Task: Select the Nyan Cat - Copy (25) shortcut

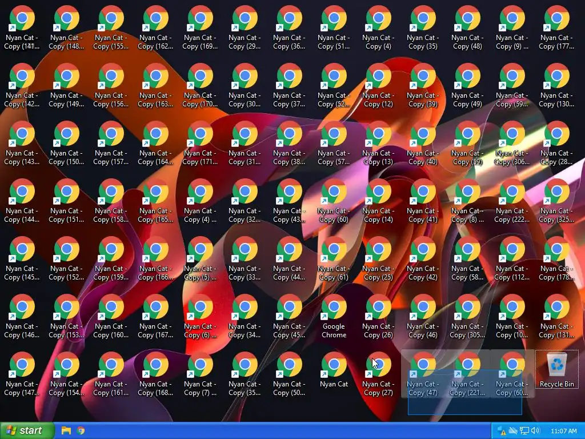Action: pos(378,259)
